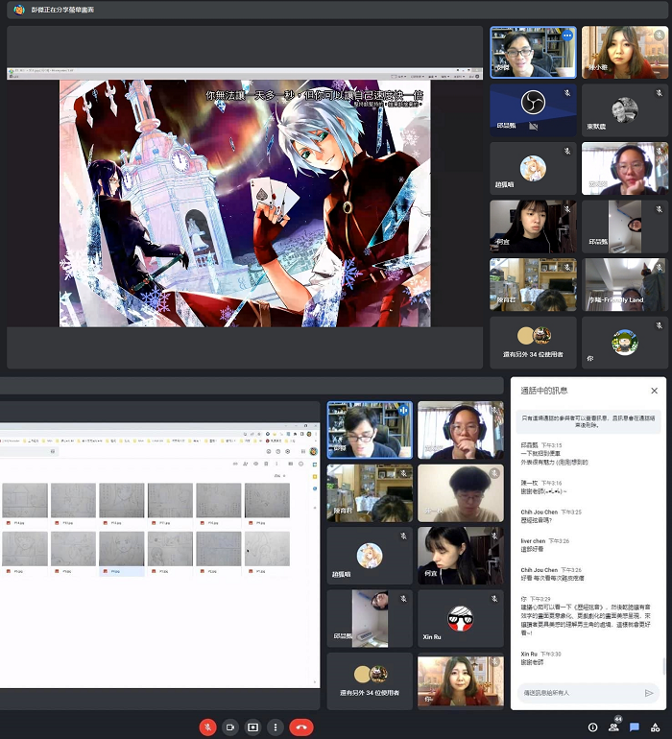Viewport: 672px width, 739px height.
Task: Open the first sketch thumbnail in shared Drive folder
Action: (x=25, y=501)
